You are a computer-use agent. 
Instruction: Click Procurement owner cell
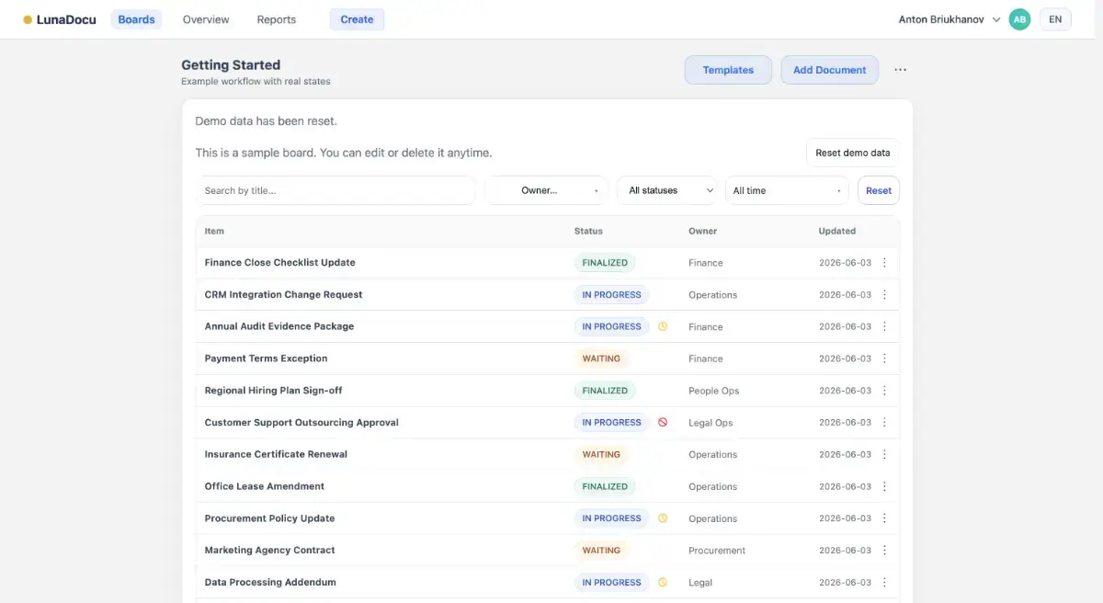(717, 551)
